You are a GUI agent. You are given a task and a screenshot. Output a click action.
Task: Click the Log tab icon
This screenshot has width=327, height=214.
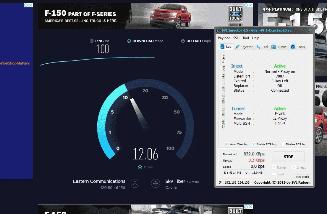tap(222, 47)
